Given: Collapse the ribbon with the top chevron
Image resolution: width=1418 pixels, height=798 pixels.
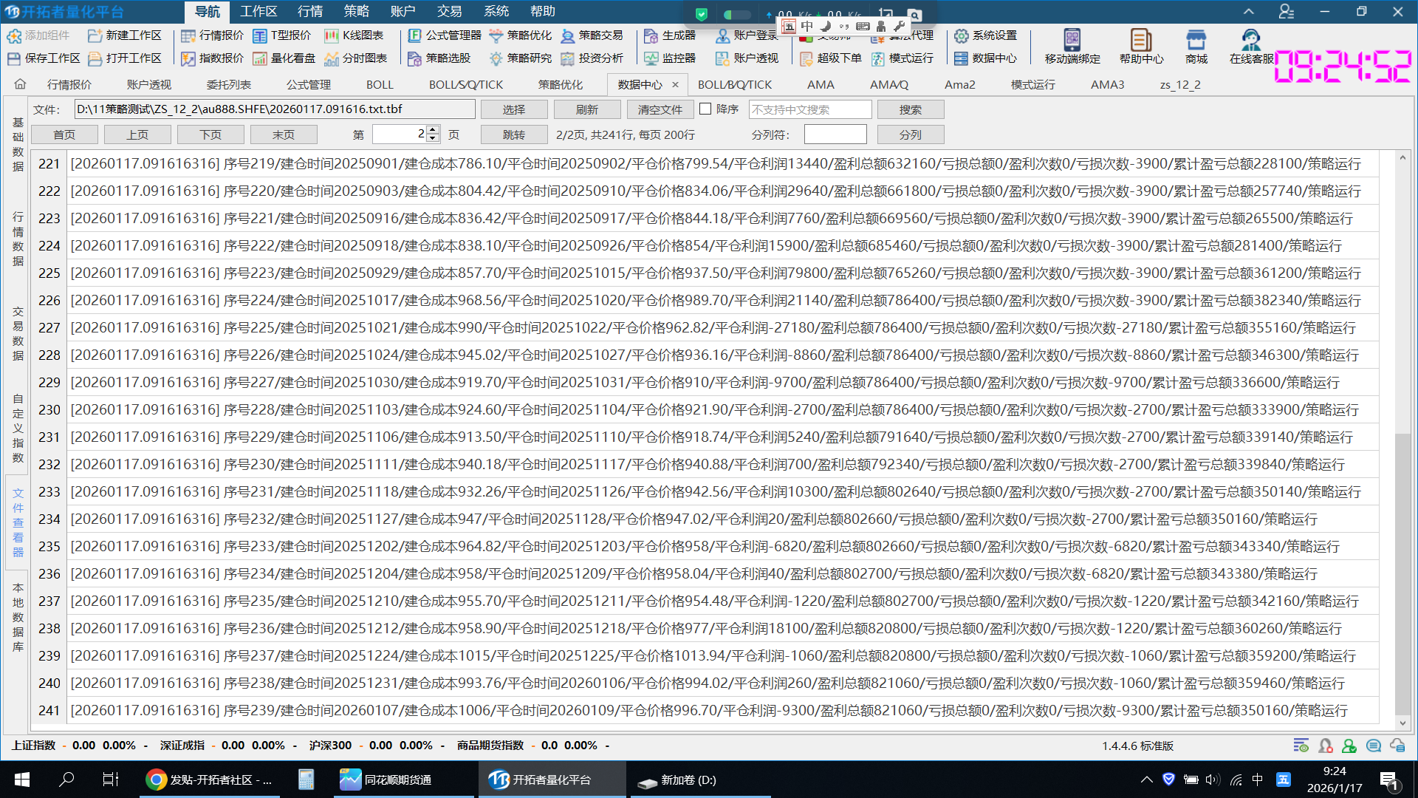Looking at the screenshot, I should click(1248, 12).
